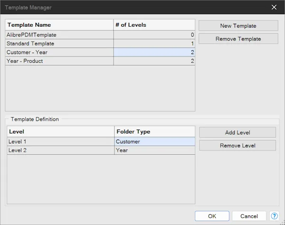This screenshot has width=285, height=225.
Task: Confirm with the OK button
Action: click(x=212, y=216)
